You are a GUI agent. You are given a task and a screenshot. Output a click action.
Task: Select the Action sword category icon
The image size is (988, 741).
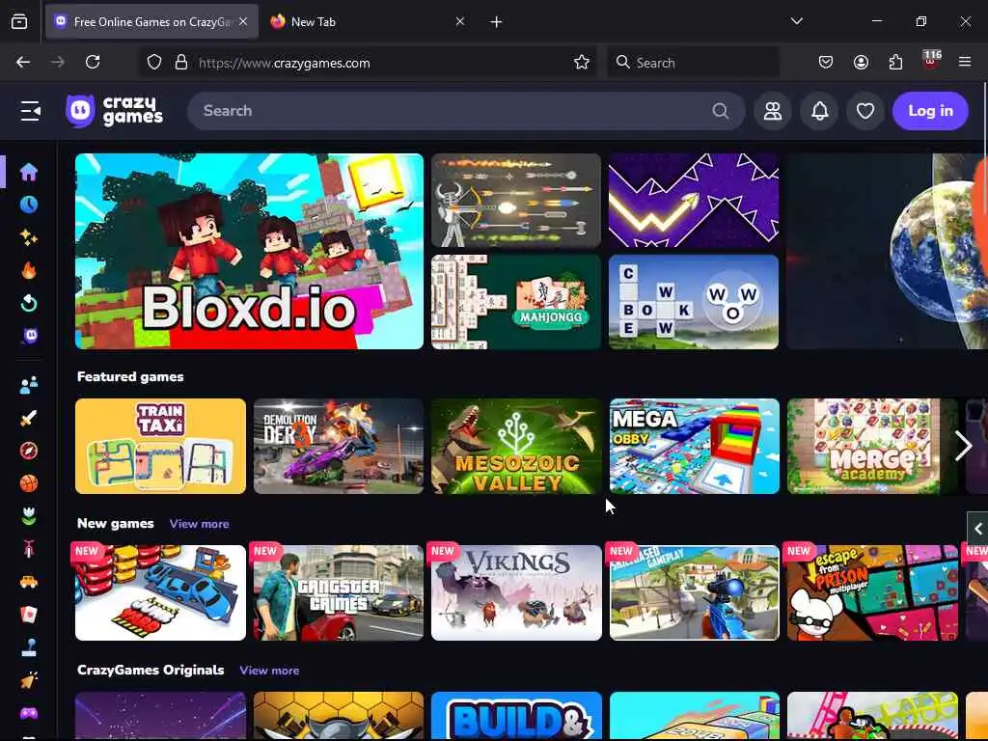[28, 418]
